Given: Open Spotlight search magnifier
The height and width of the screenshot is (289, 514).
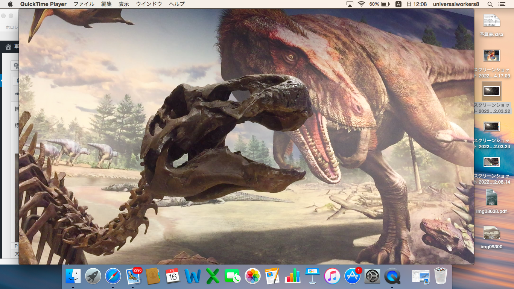Looking at the screenshot, I should [x=490, y=4].
